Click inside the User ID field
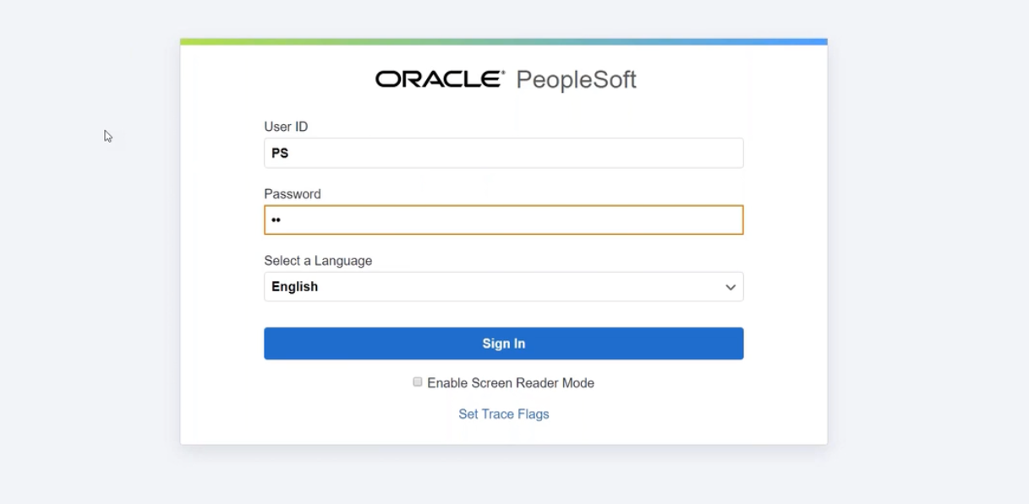Image resolution: width=1029 pixels, height=504 pixels. tap(503, 153)
